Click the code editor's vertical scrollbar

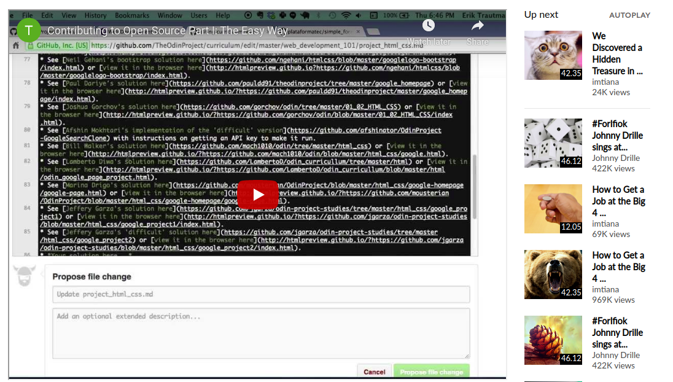point(475,187)
